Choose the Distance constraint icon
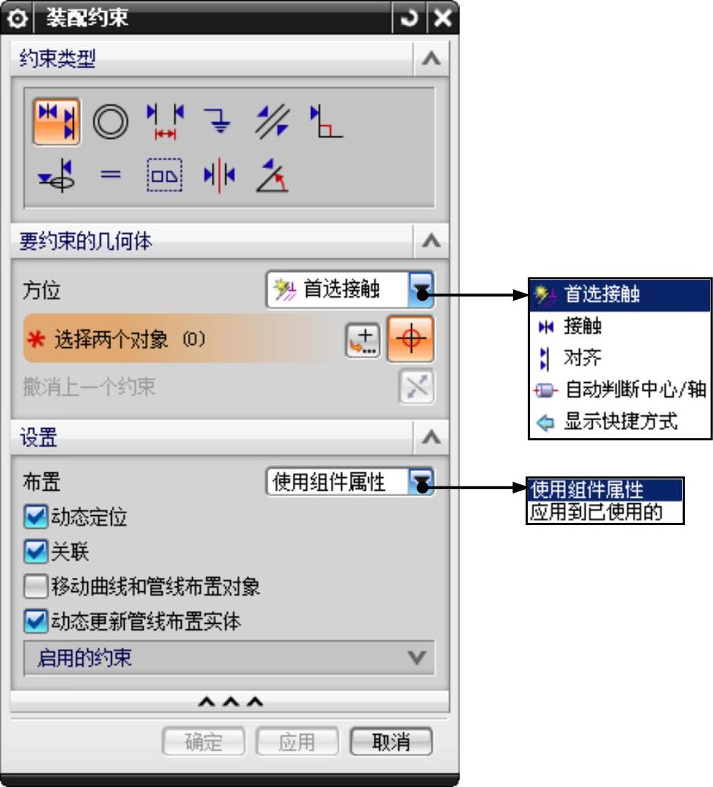This screenshot has width=713, height=787. 165,122
